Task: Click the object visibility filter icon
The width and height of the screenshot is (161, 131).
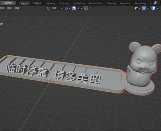Action: coord(136,8)
